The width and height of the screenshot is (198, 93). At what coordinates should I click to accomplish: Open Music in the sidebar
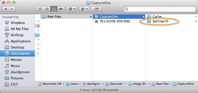coord(17,66)
